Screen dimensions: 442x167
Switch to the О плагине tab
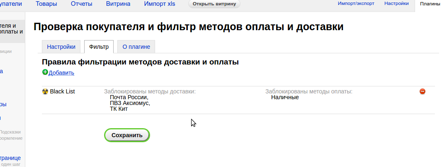tap(136, 47)
